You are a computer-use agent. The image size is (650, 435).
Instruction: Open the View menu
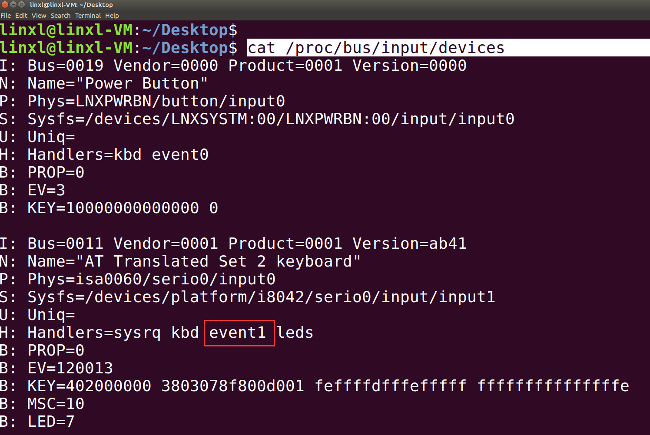(39, 15)
